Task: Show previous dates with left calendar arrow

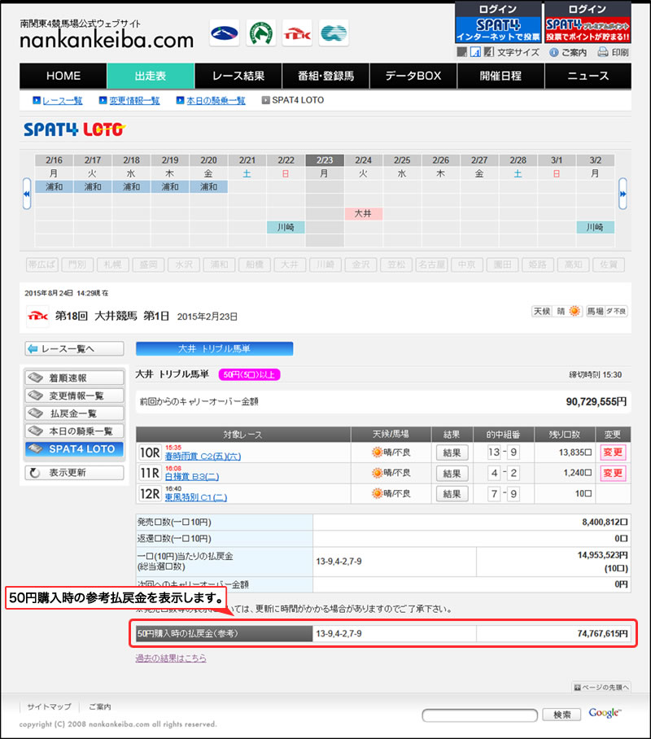Action: coord(27,194)
